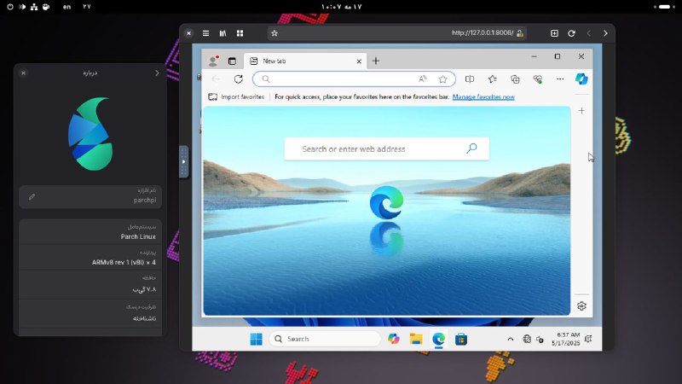Close the Edge New tab
The width and height of the screenshot is (682, 384).
tap(359, 61)
